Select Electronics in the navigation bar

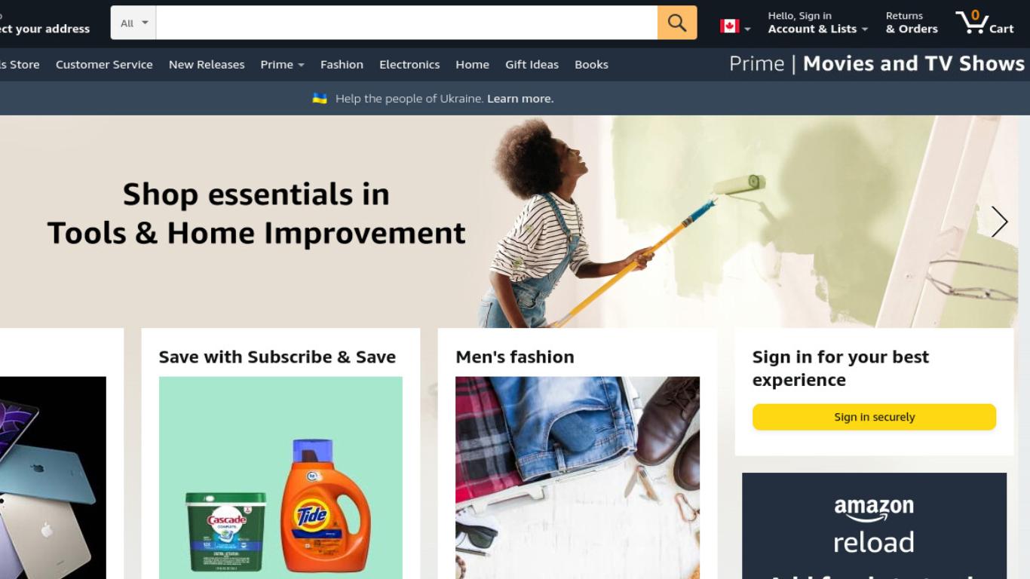pyautogui.click(x=409, y=65)
